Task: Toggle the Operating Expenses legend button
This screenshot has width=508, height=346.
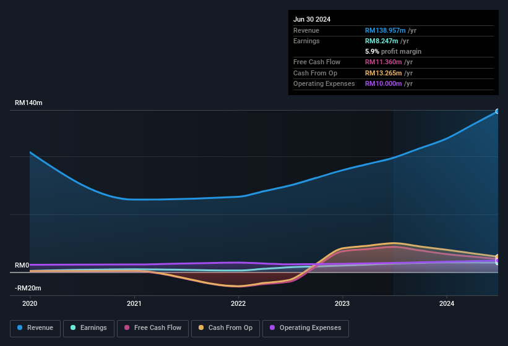Action: point(306,328)
